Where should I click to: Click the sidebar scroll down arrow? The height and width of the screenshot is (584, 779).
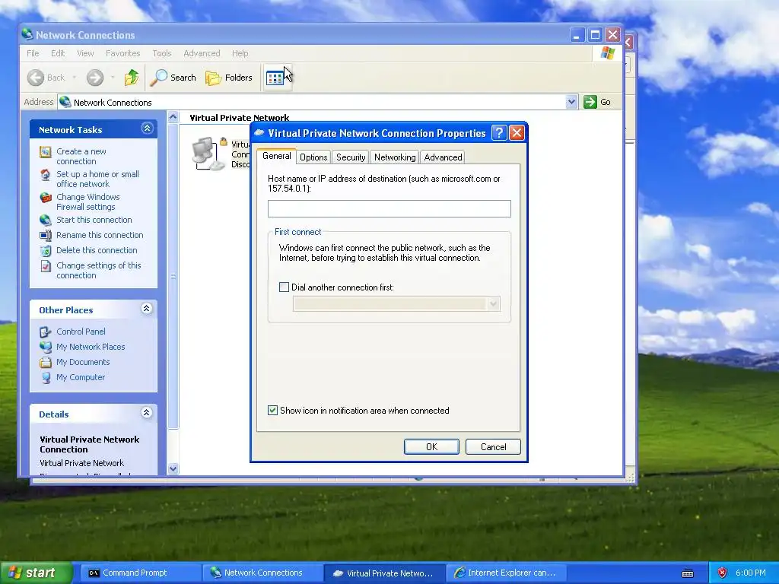point(173,468)
